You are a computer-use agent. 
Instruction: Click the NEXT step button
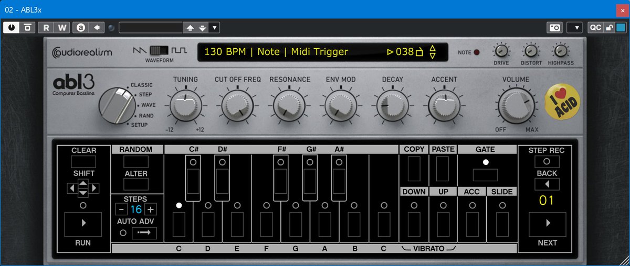point(547,224)
